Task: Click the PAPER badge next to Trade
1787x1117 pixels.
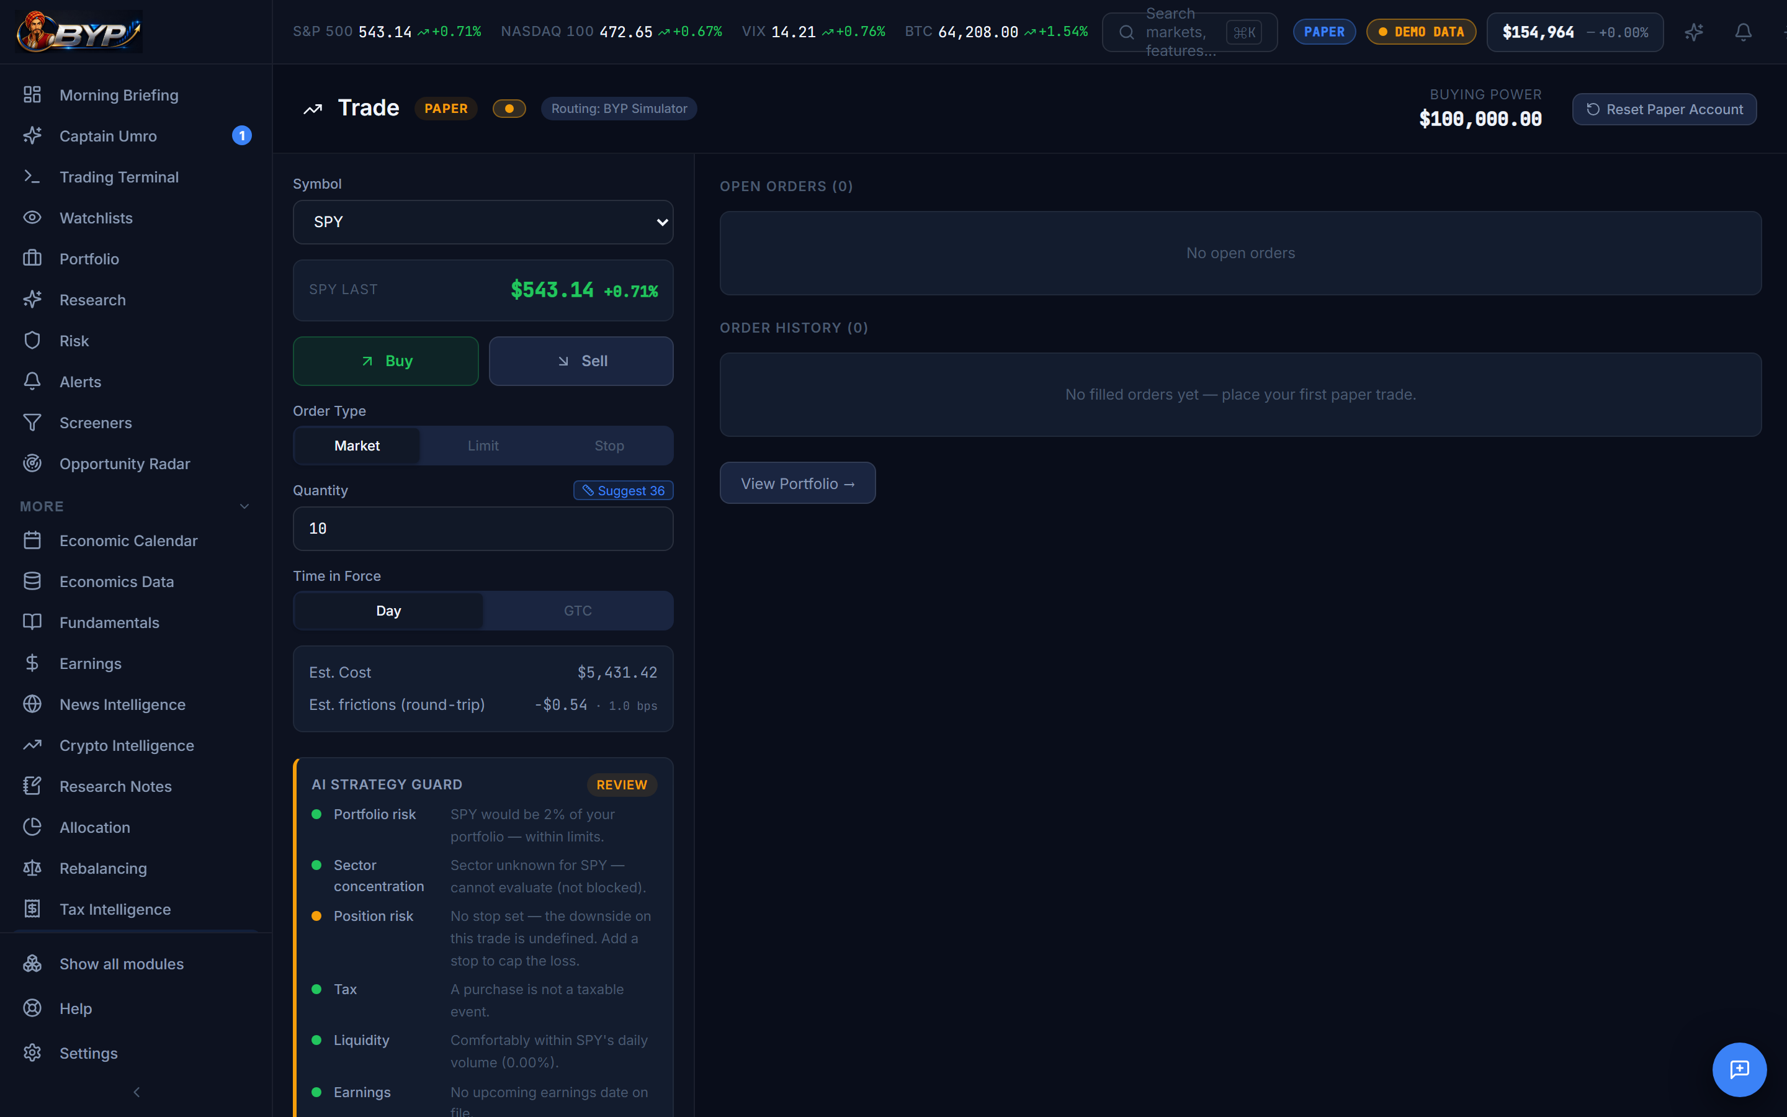Action: click(446, 109)
